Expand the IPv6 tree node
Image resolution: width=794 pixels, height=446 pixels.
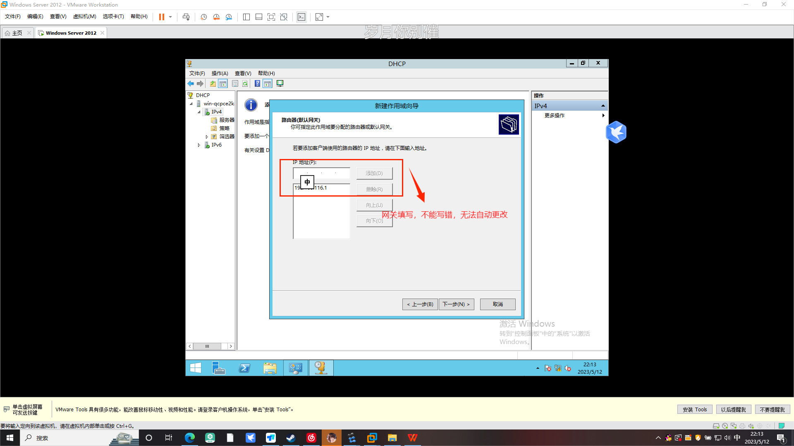199,145
